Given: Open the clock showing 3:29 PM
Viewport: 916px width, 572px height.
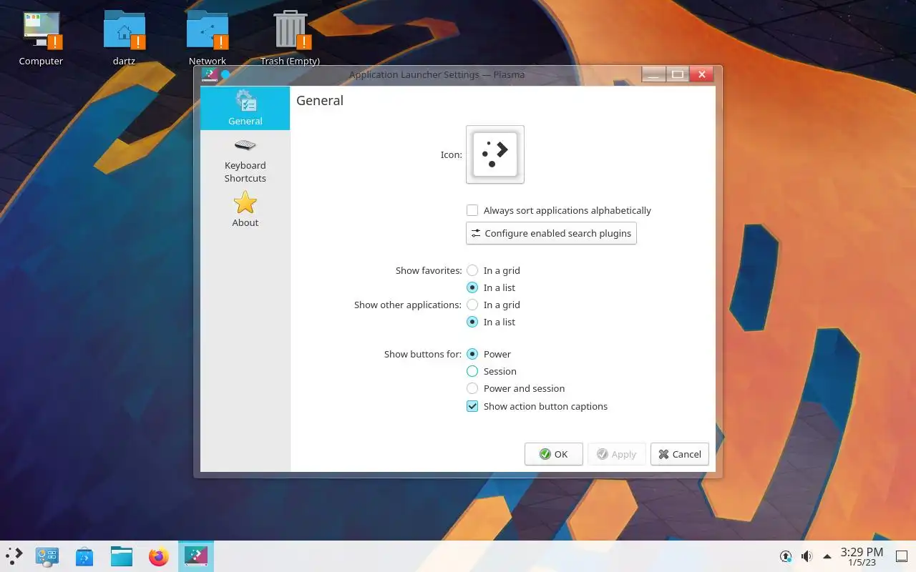Looking at the screenshot, I should pos(862,556).
